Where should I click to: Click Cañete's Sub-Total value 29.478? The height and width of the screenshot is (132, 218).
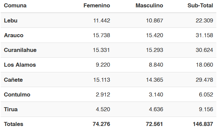click(x=204, y=80)
